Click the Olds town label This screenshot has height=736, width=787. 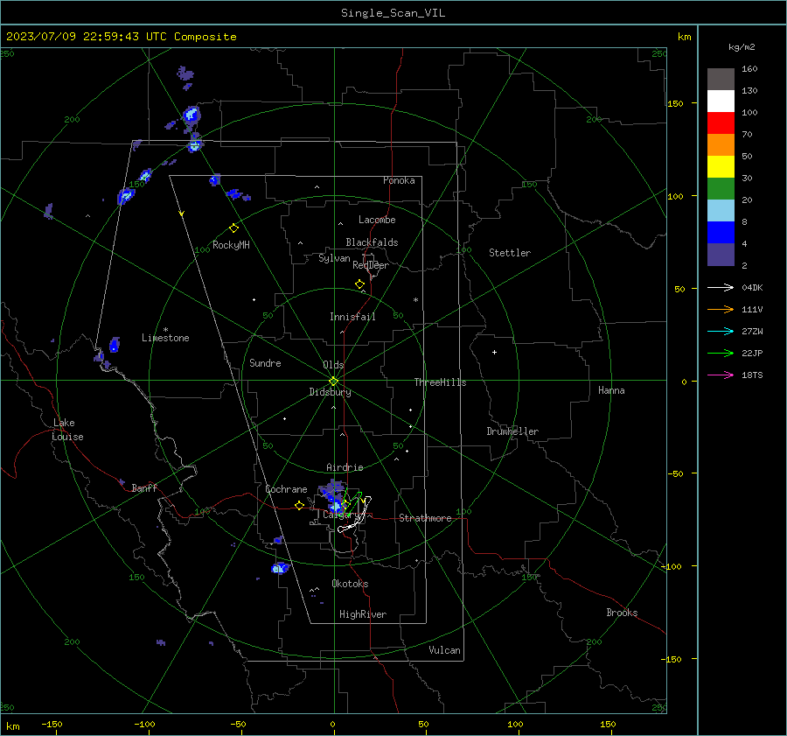333,365
